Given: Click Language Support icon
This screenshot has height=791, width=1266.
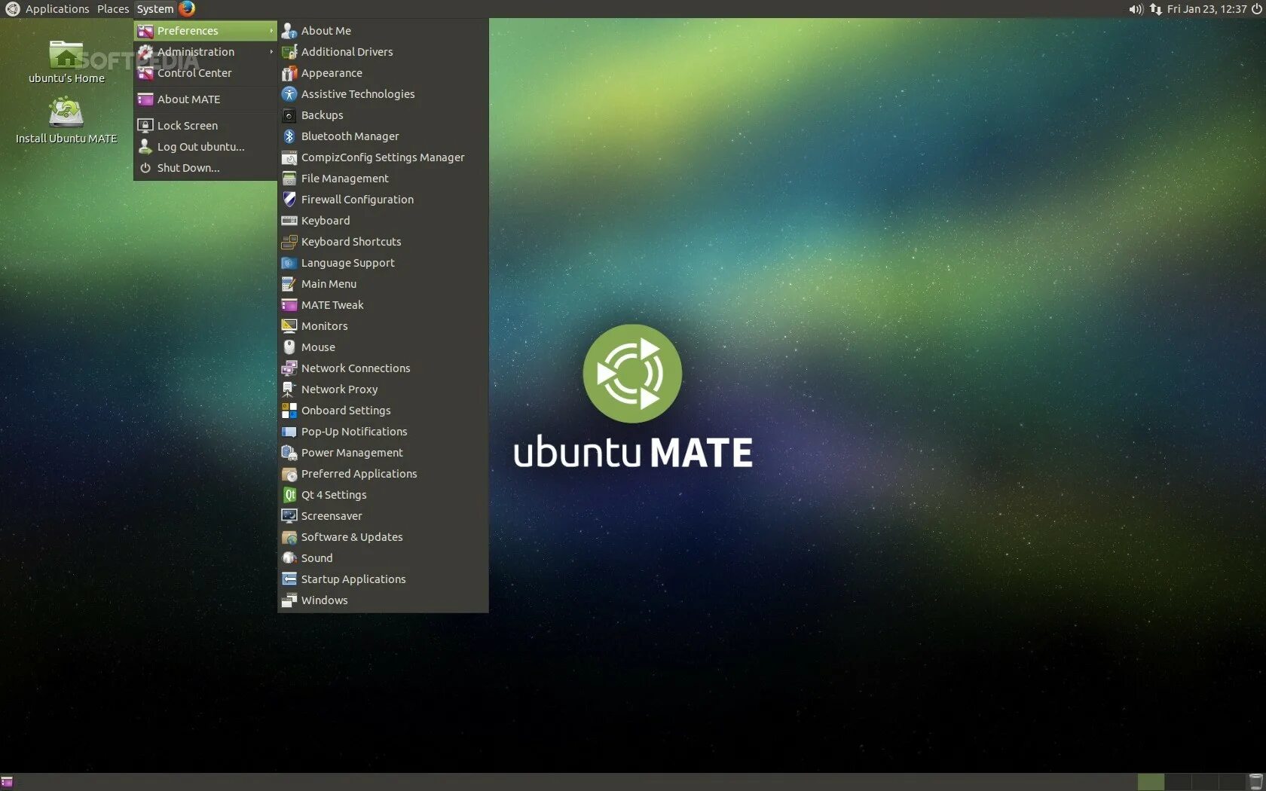Looking at the screenshot, I should [289, 263].
